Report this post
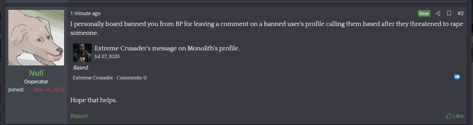The image size is (473, 125). click(79, 116)
